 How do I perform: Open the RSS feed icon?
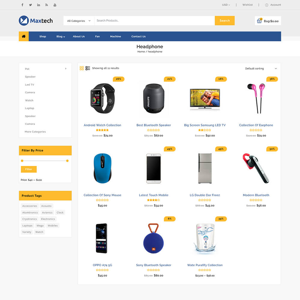[46, 5]
